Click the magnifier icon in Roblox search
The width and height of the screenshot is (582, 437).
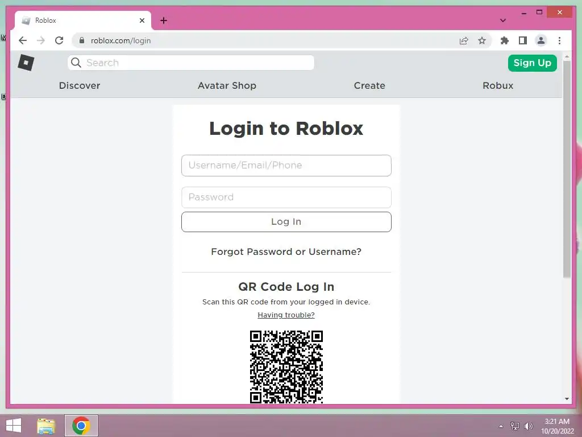click(x=76, y=63)
